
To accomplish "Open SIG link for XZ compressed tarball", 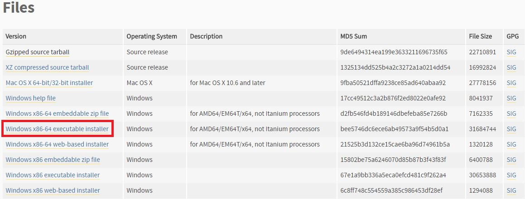I will [511, 67].
